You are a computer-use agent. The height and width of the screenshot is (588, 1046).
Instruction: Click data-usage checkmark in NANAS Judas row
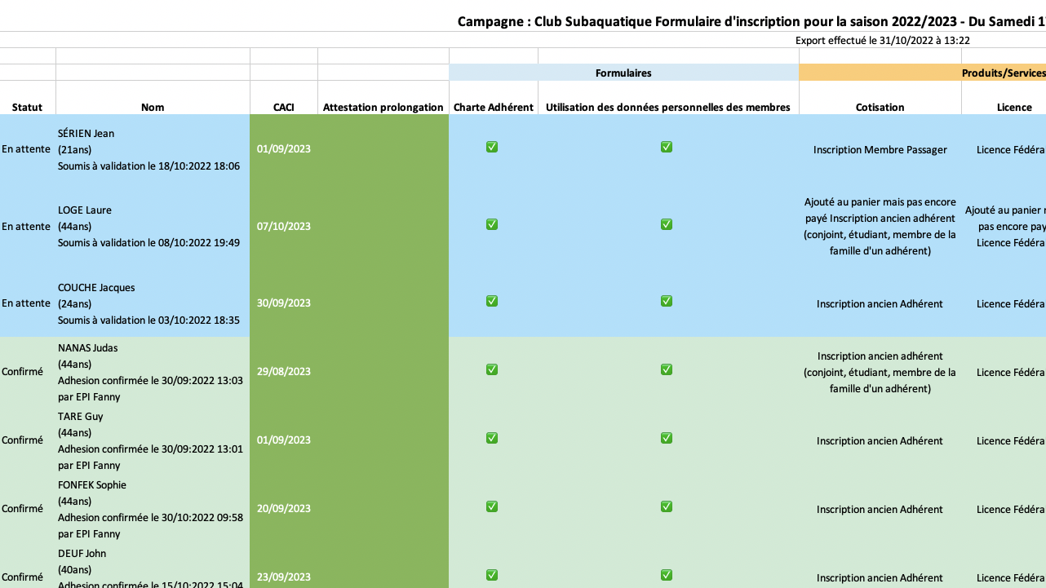[x=667, y=369]
